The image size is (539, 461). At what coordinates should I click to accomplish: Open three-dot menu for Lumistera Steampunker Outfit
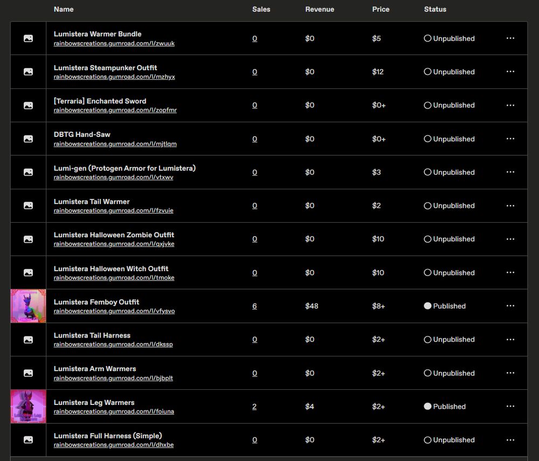point(510,72)
